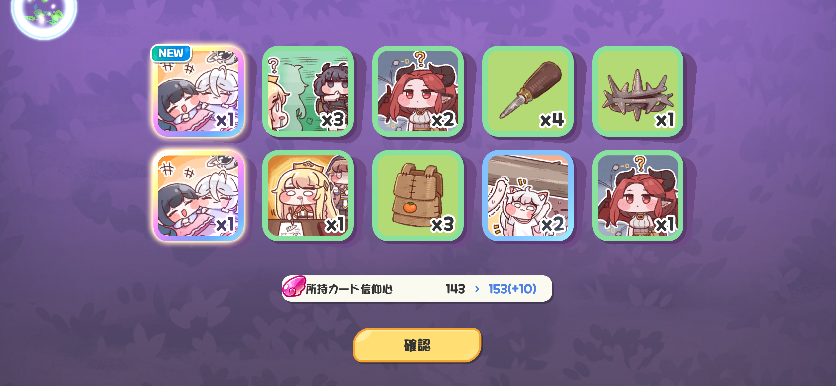
Task: Click the x4 quantity on awl item
Action: 552,120
